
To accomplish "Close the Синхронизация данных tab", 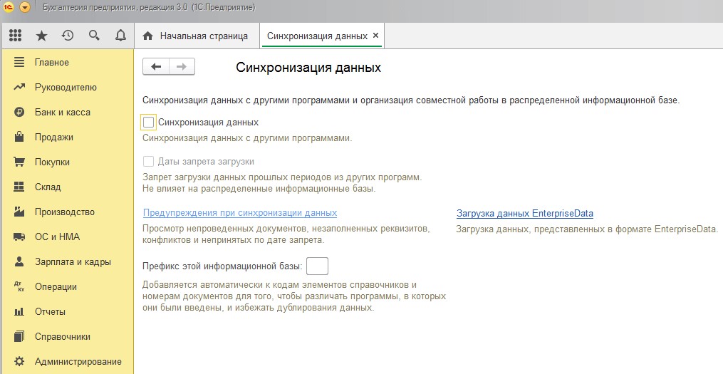I will (x=376, y=36).
